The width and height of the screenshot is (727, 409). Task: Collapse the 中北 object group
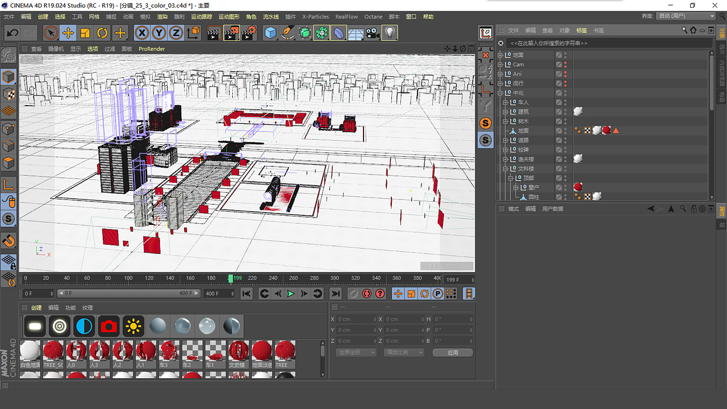click(500, 93)
